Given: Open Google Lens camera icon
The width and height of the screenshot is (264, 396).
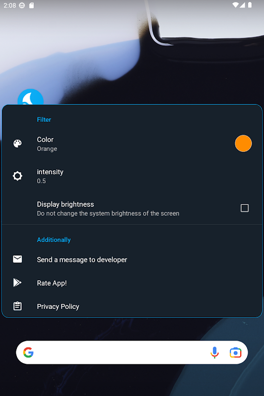Looking at the screenshot, I should (235, 352).
